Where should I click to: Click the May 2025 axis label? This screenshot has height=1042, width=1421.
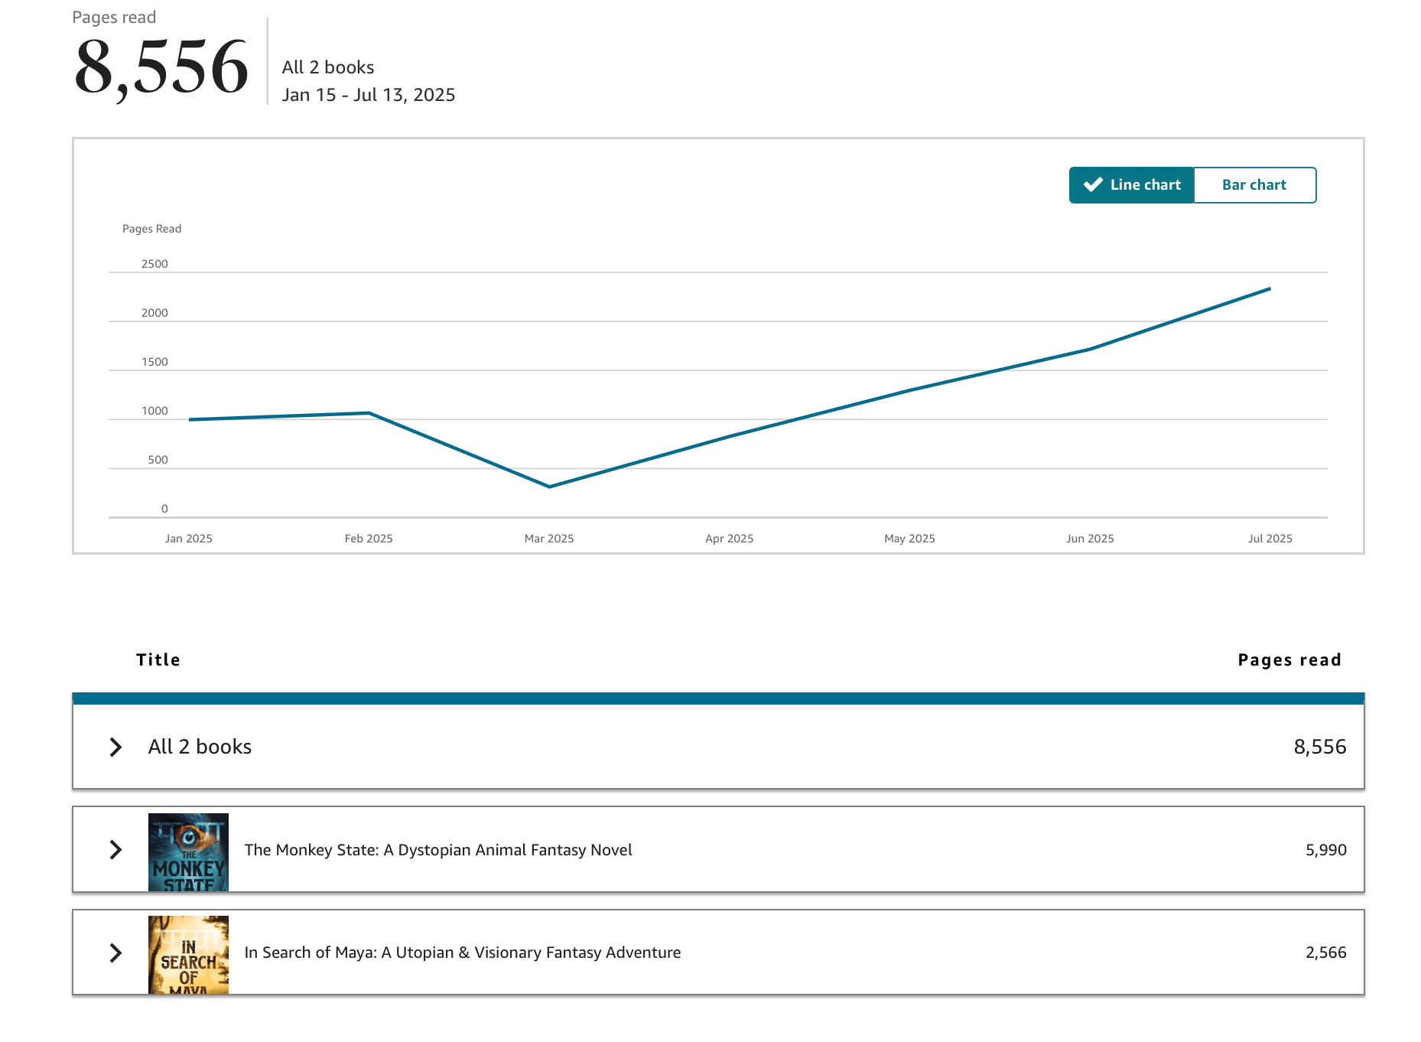909,539
